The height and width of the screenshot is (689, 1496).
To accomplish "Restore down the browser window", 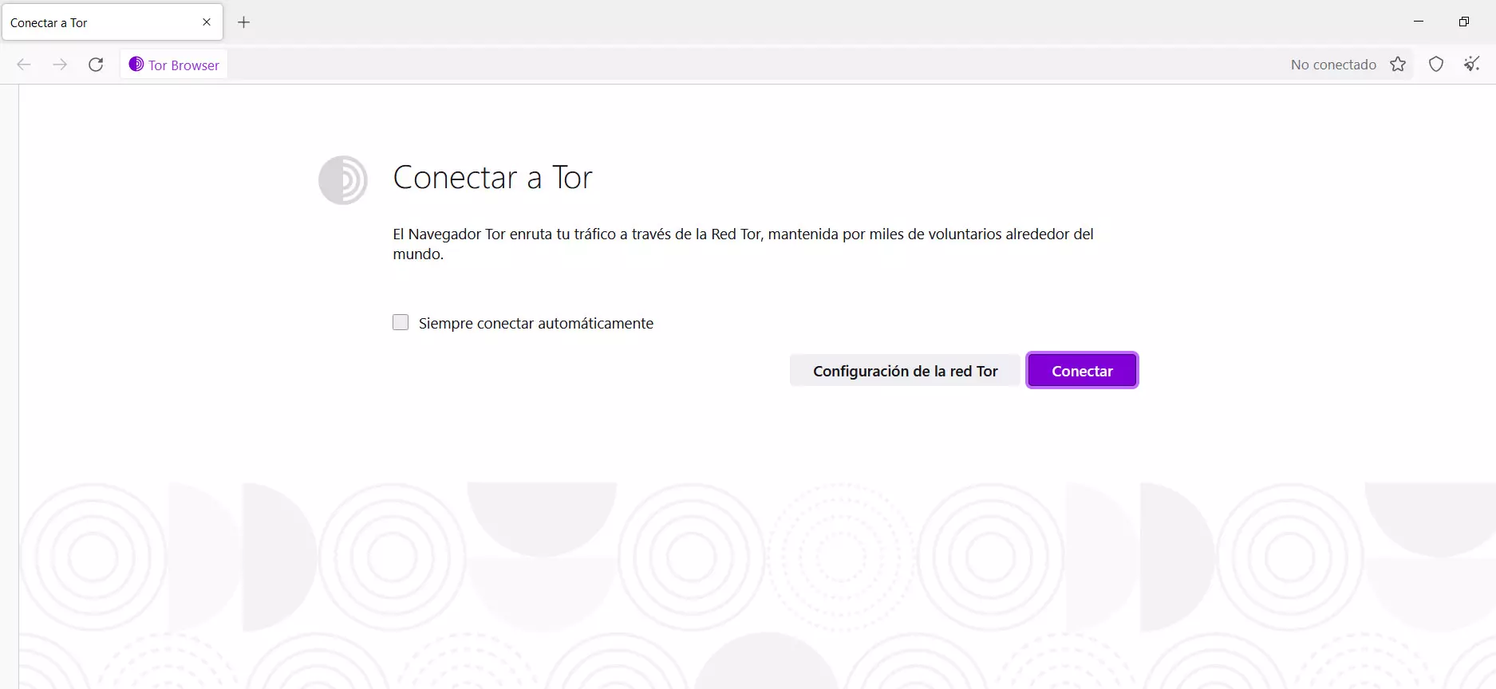I will 1463,22.
